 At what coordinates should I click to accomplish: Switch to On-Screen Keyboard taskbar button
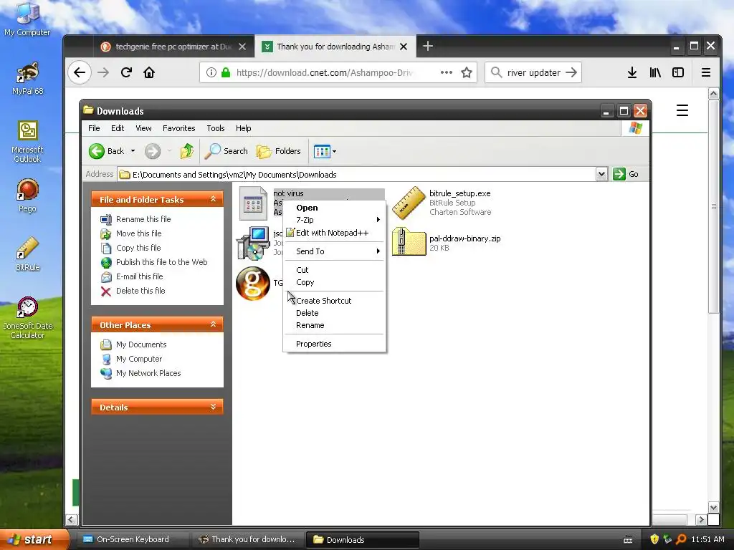[131, 539]
